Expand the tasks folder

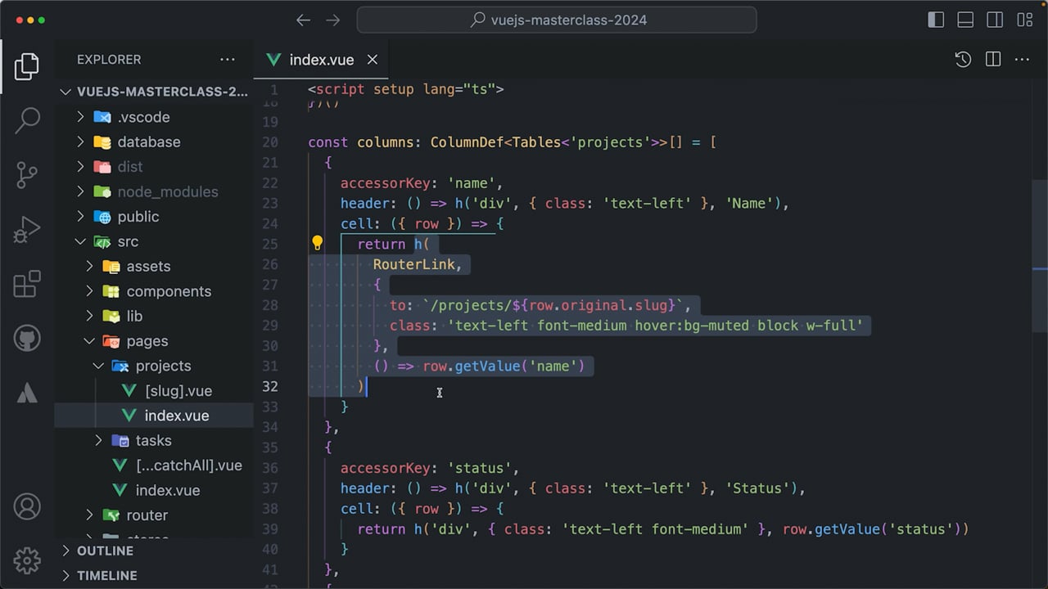154,440
